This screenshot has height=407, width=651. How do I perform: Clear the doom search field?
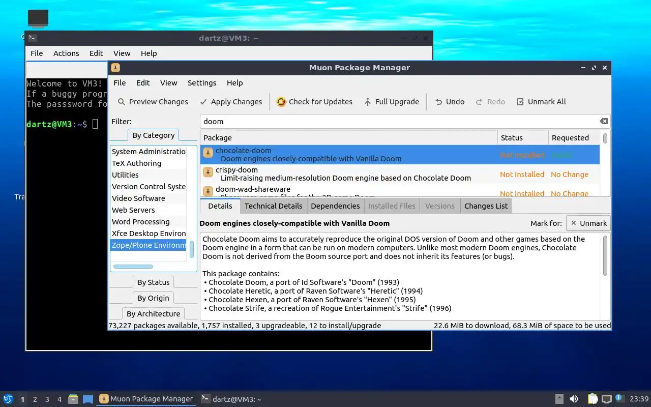[604, 121]
